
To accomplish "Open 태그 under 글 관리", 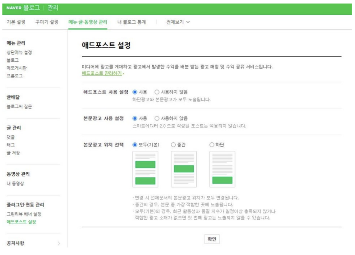I will pyautogui.click(x=11, y=145).
